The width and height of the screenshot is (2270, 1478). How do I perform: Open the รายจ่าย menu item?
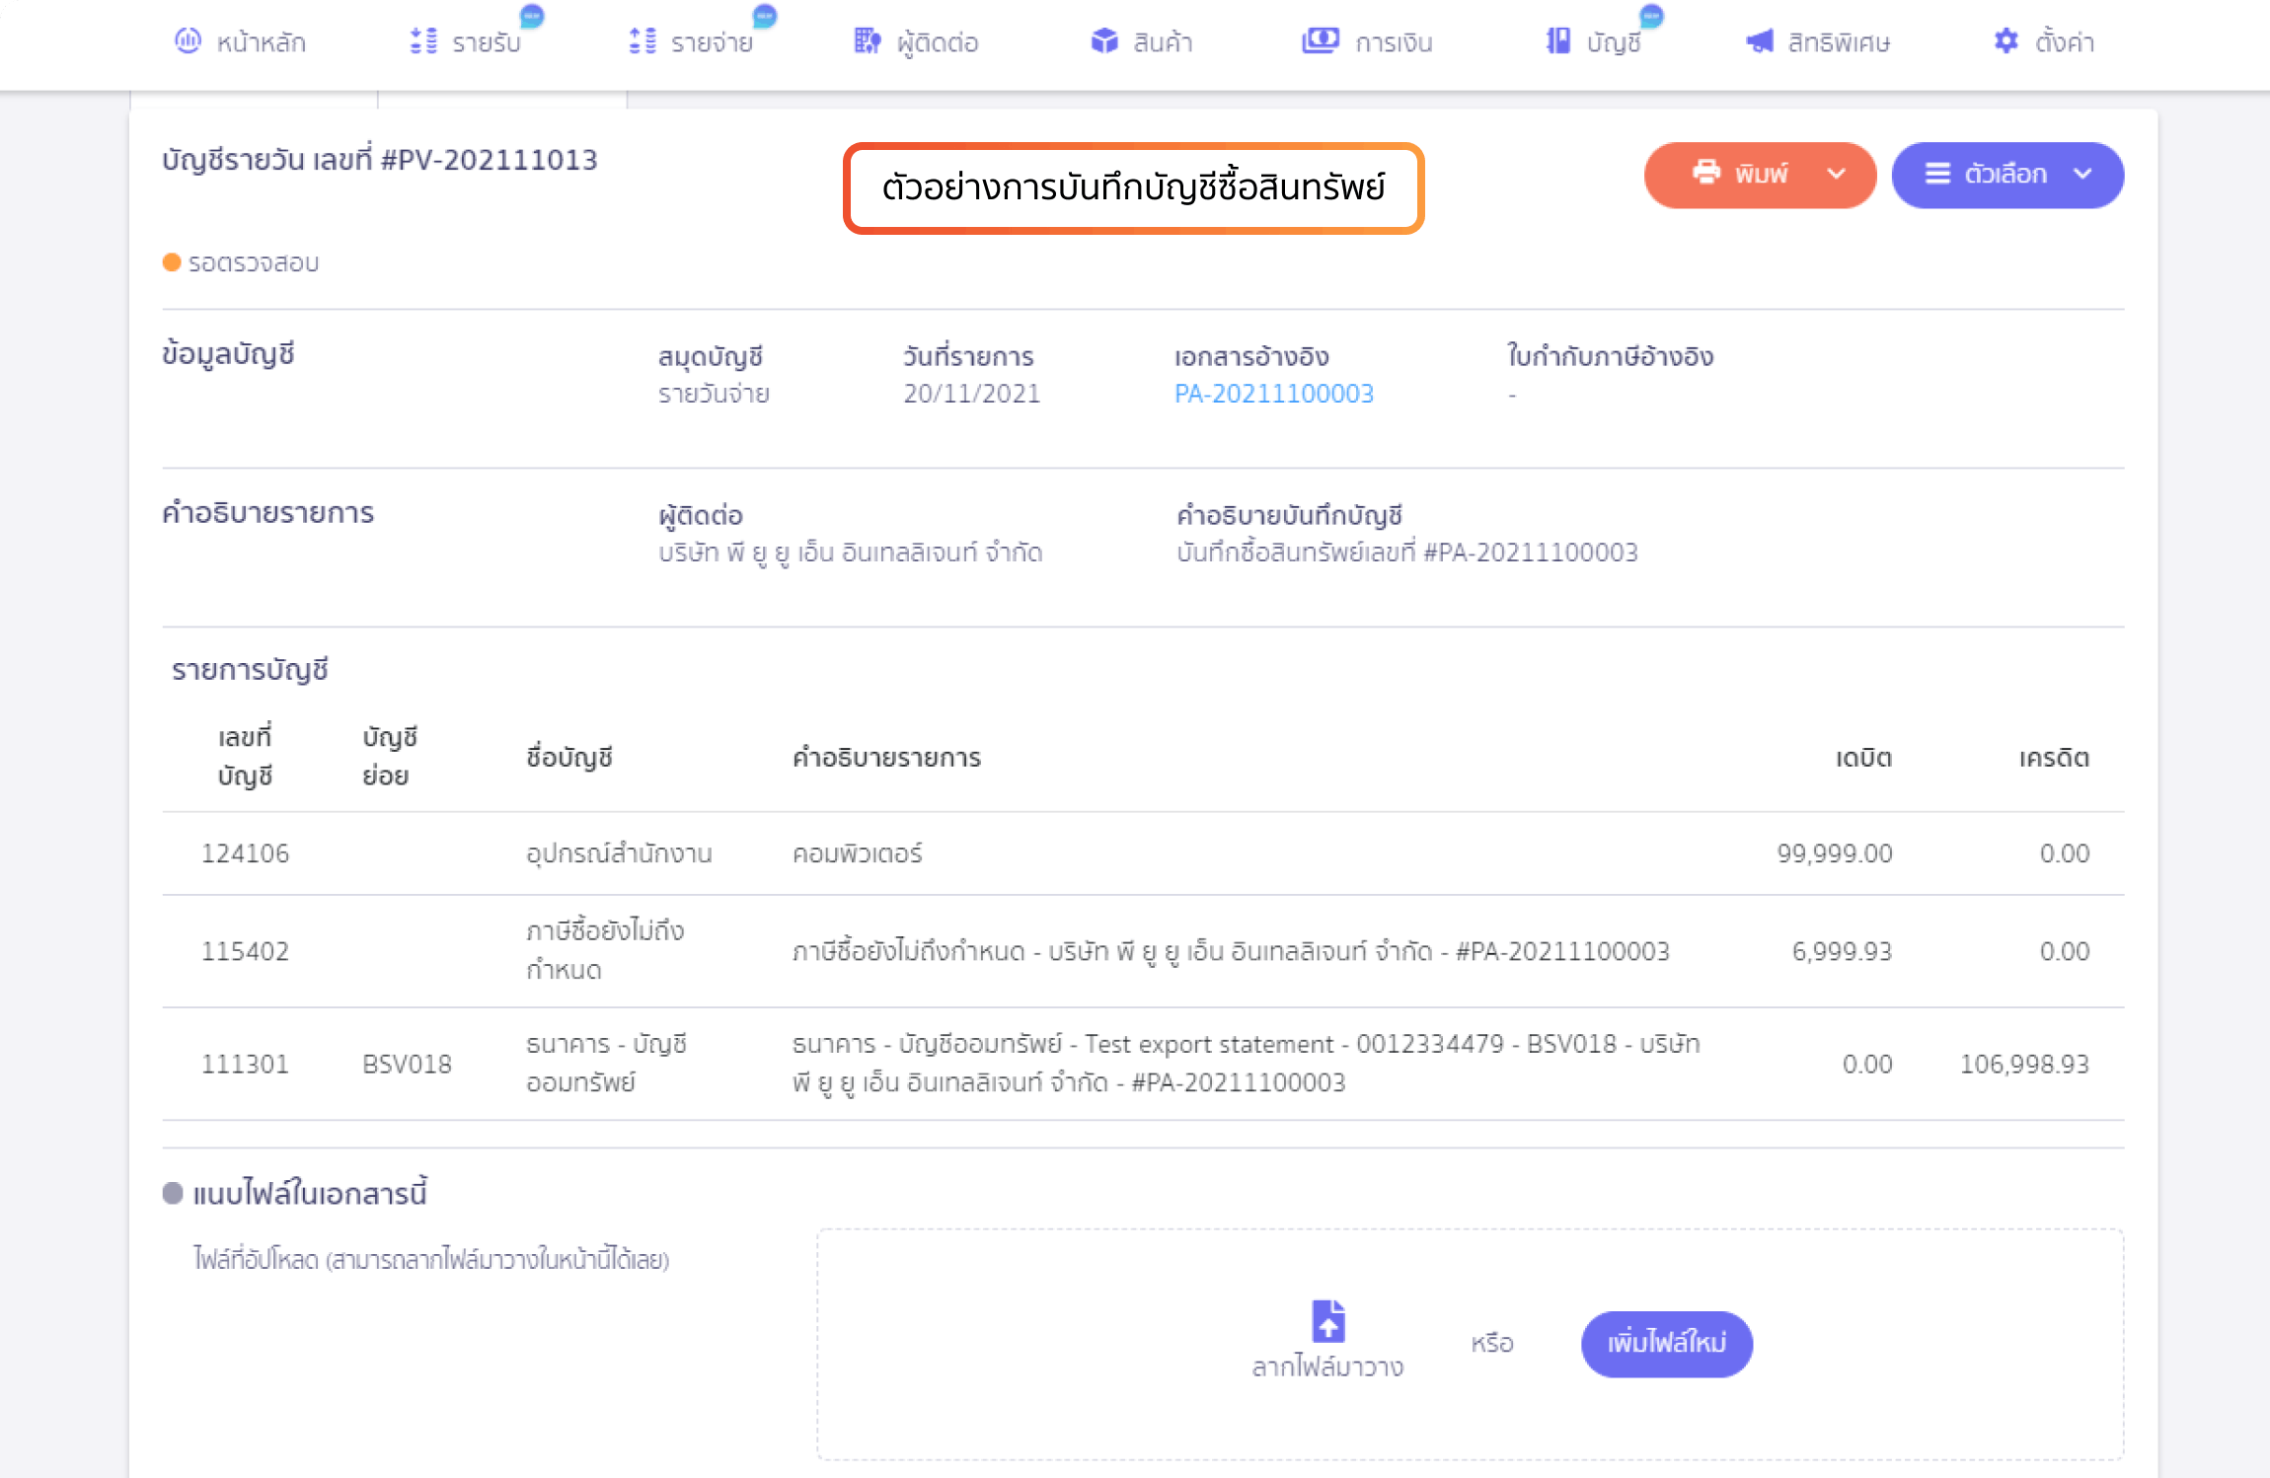click(x=711, y=42)
